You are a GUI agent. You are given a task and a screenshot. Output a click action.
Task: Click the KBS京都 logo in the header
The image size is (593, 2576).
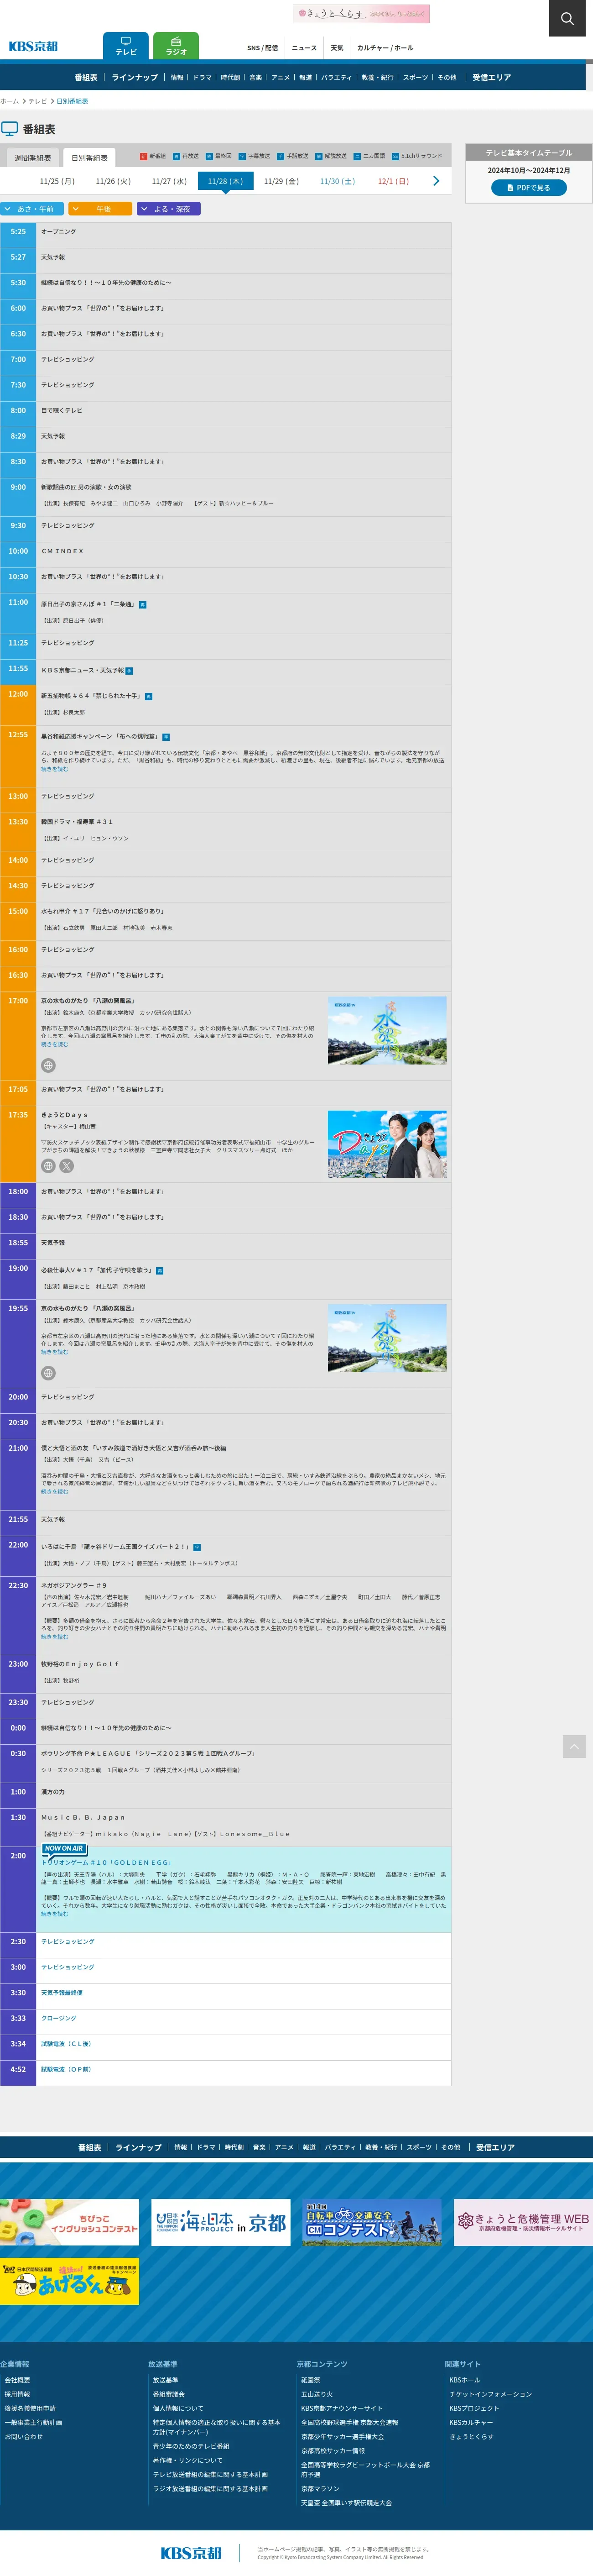33,46
